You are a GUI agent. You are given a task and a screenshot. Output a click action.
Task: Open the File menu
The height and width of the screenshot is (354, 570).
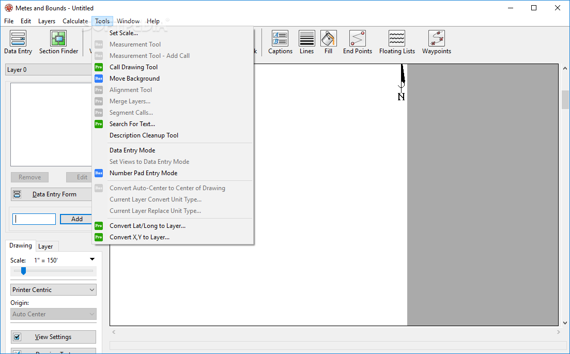(x=9, y=21)
